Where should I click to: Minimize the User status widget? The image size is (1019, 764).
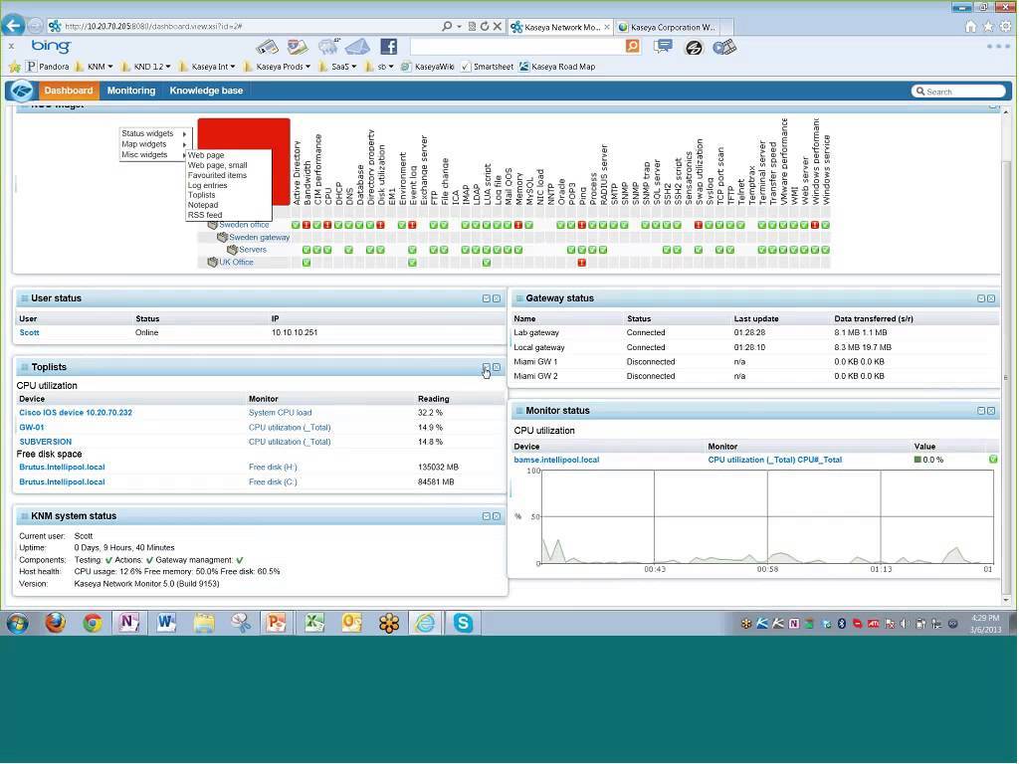486,297
